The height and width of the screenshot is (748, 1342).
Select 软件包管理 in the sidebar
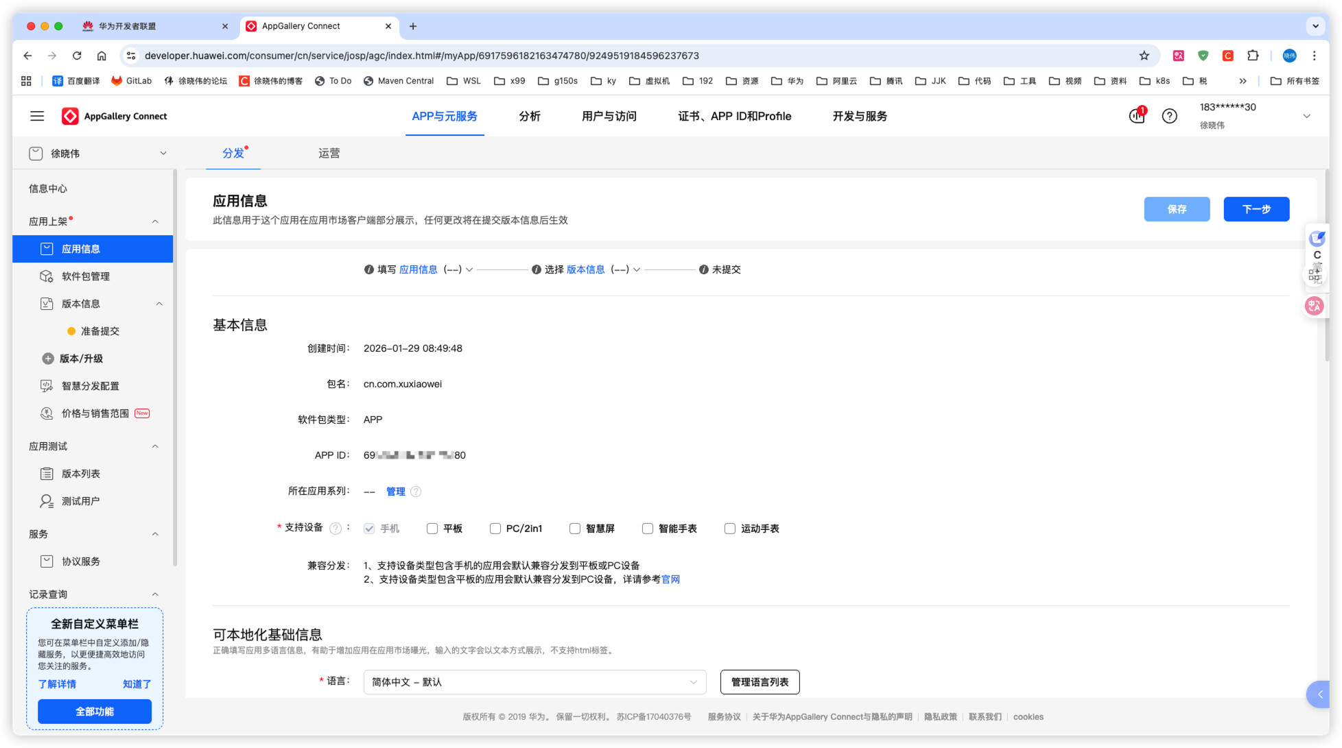85,276
